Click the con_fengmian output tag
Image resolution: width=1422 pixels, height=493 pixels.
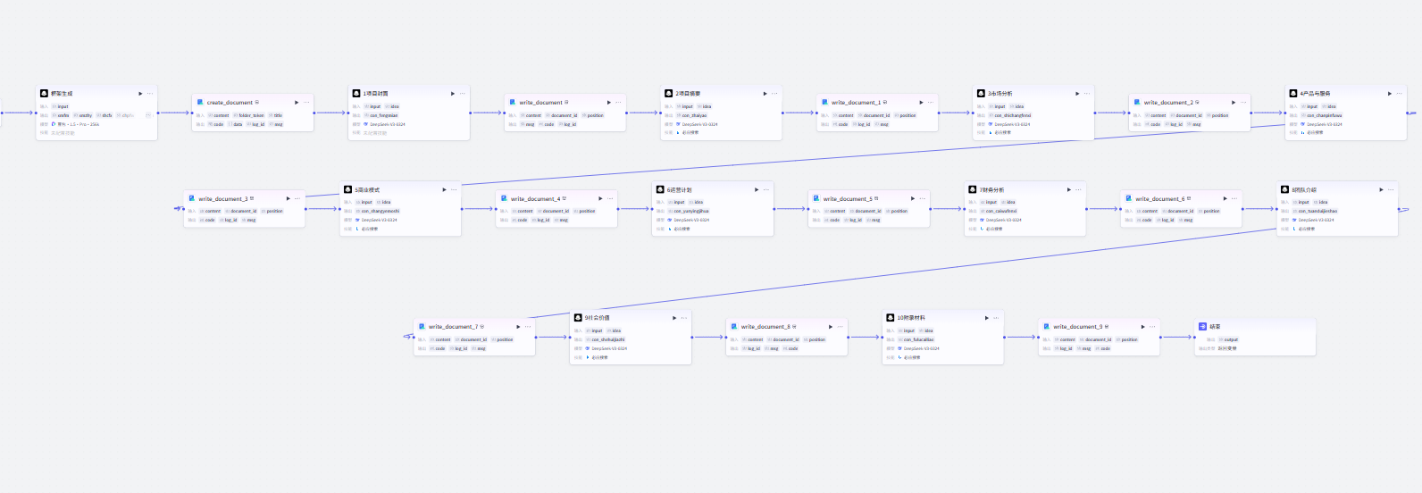pos(383,115)
